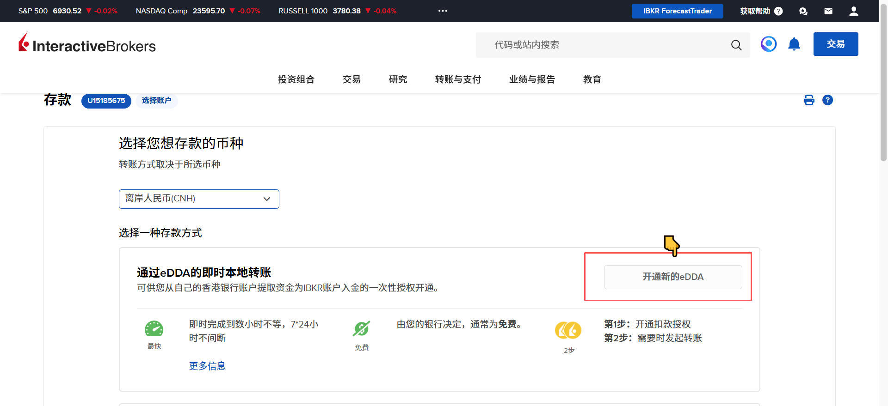Expand the ticker bar three-dots menu

[443, 11]
